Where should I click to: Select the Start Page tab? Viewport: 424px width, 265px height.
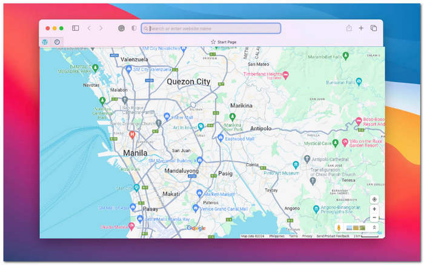click(223, 42)
